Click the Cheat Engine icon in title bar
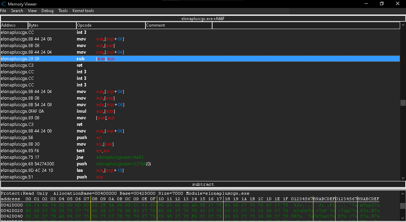 [3, 4]
